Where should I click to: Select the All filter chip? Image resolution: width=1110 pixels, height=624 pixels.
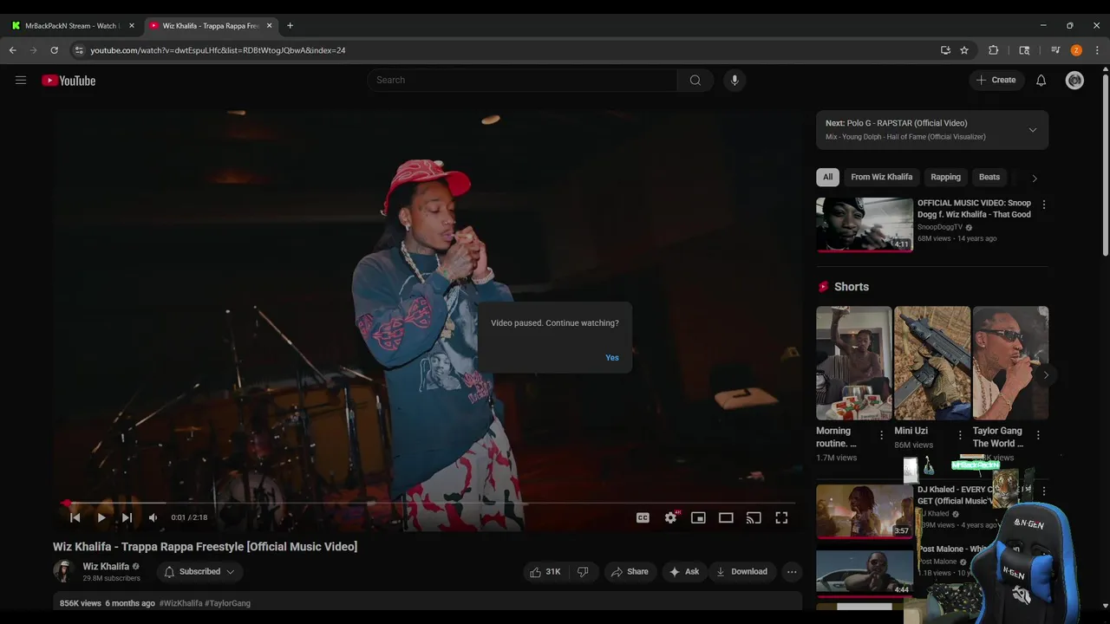coord(828,177)
